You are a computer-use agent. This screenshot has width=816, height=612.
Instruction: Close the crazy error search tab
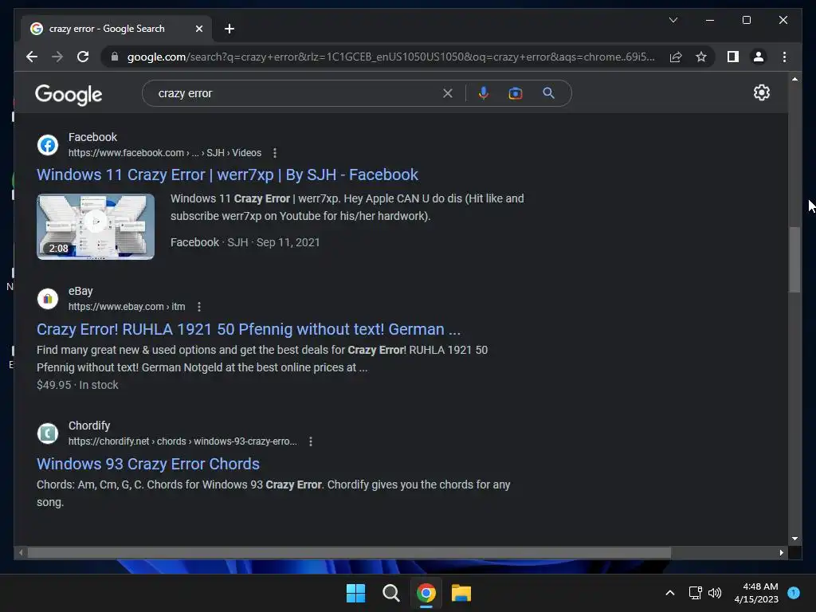(x=198, y=29)
